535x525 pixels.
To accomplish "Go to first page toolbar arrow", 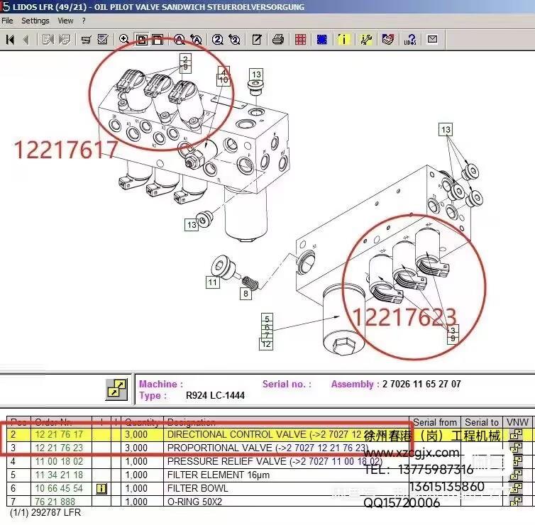I will (10, 39).
